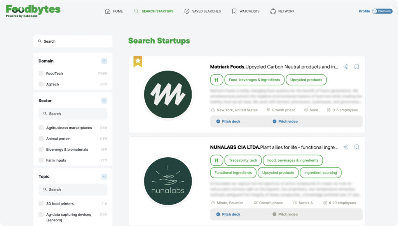
Task: Click the Functional ingredients tag
Action: pos(233,173)
